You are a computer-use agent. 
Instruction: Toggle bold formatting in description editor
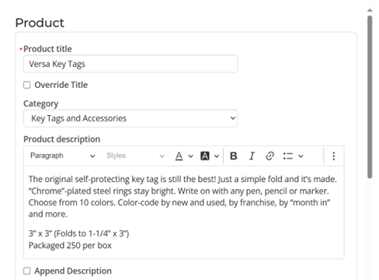click(234, 156)
